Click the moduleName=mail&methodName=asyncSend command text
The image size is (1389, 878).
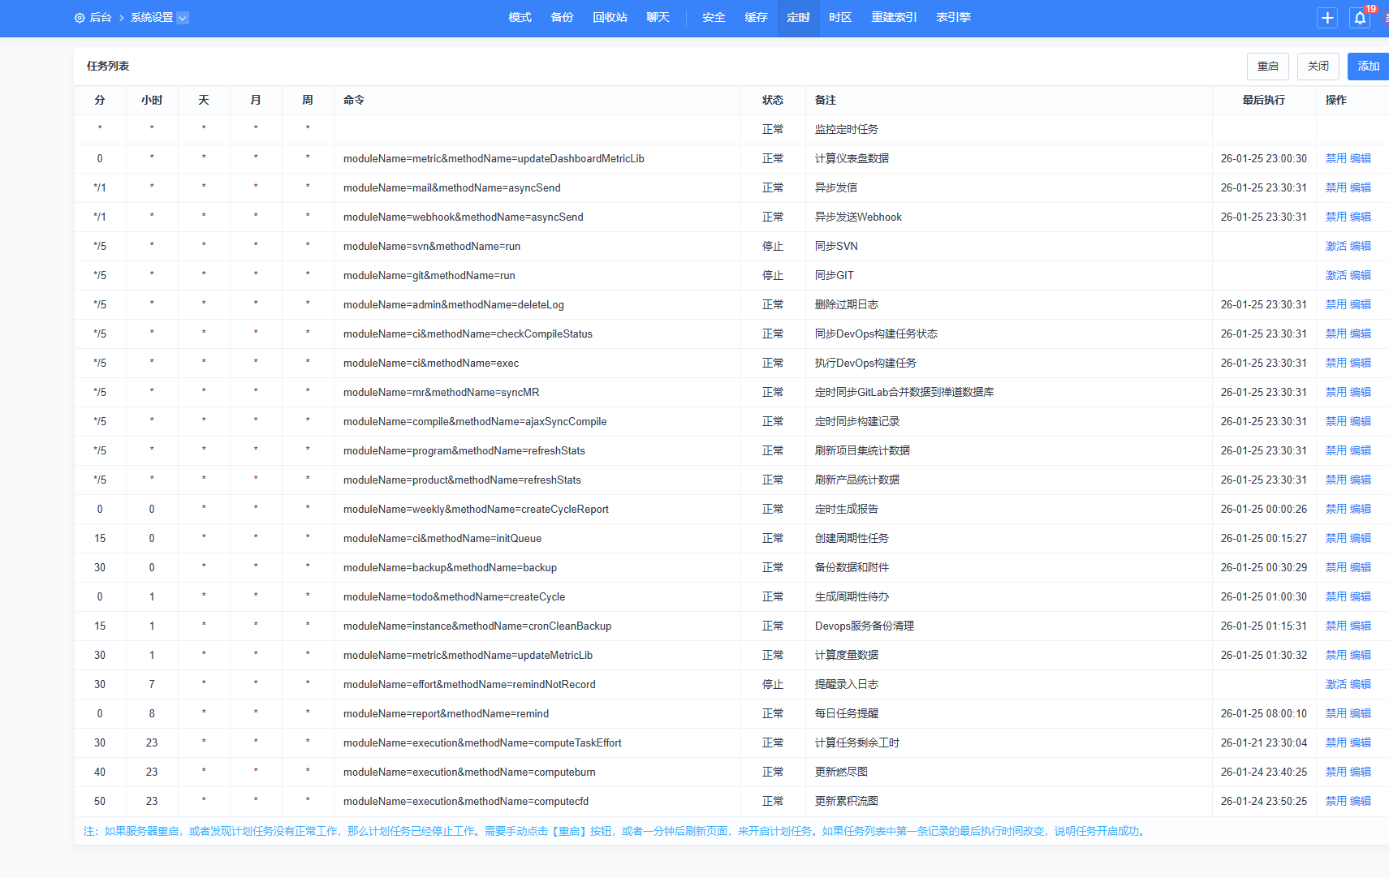click(x=452, y=188)
